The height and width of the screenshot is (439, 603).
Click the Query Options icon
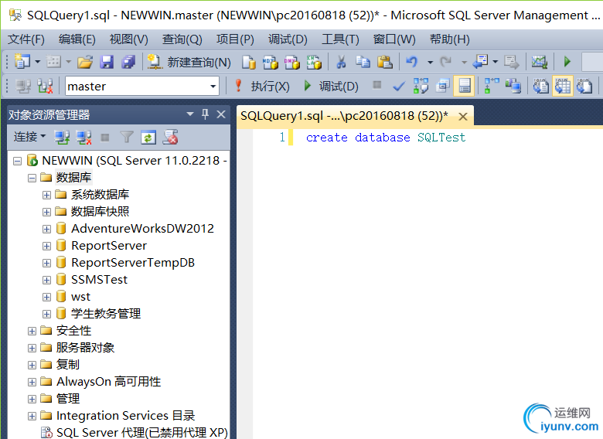click(x=442, y=86)
